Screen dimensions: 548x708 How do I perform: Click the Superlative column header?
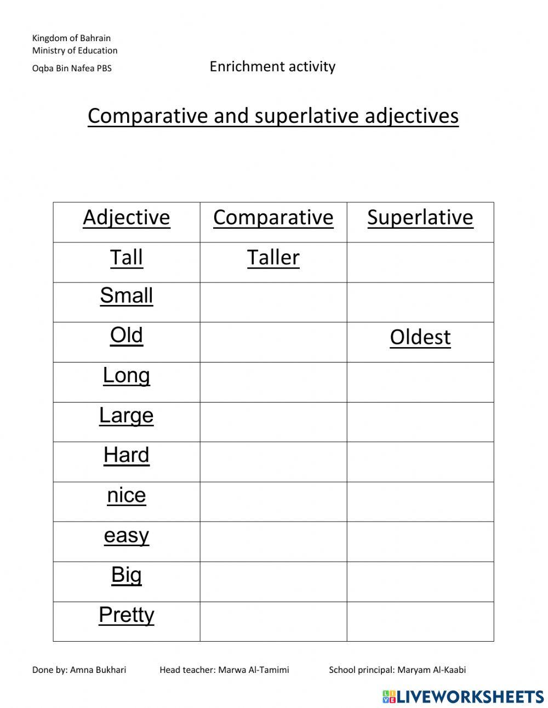coord(420,218)
